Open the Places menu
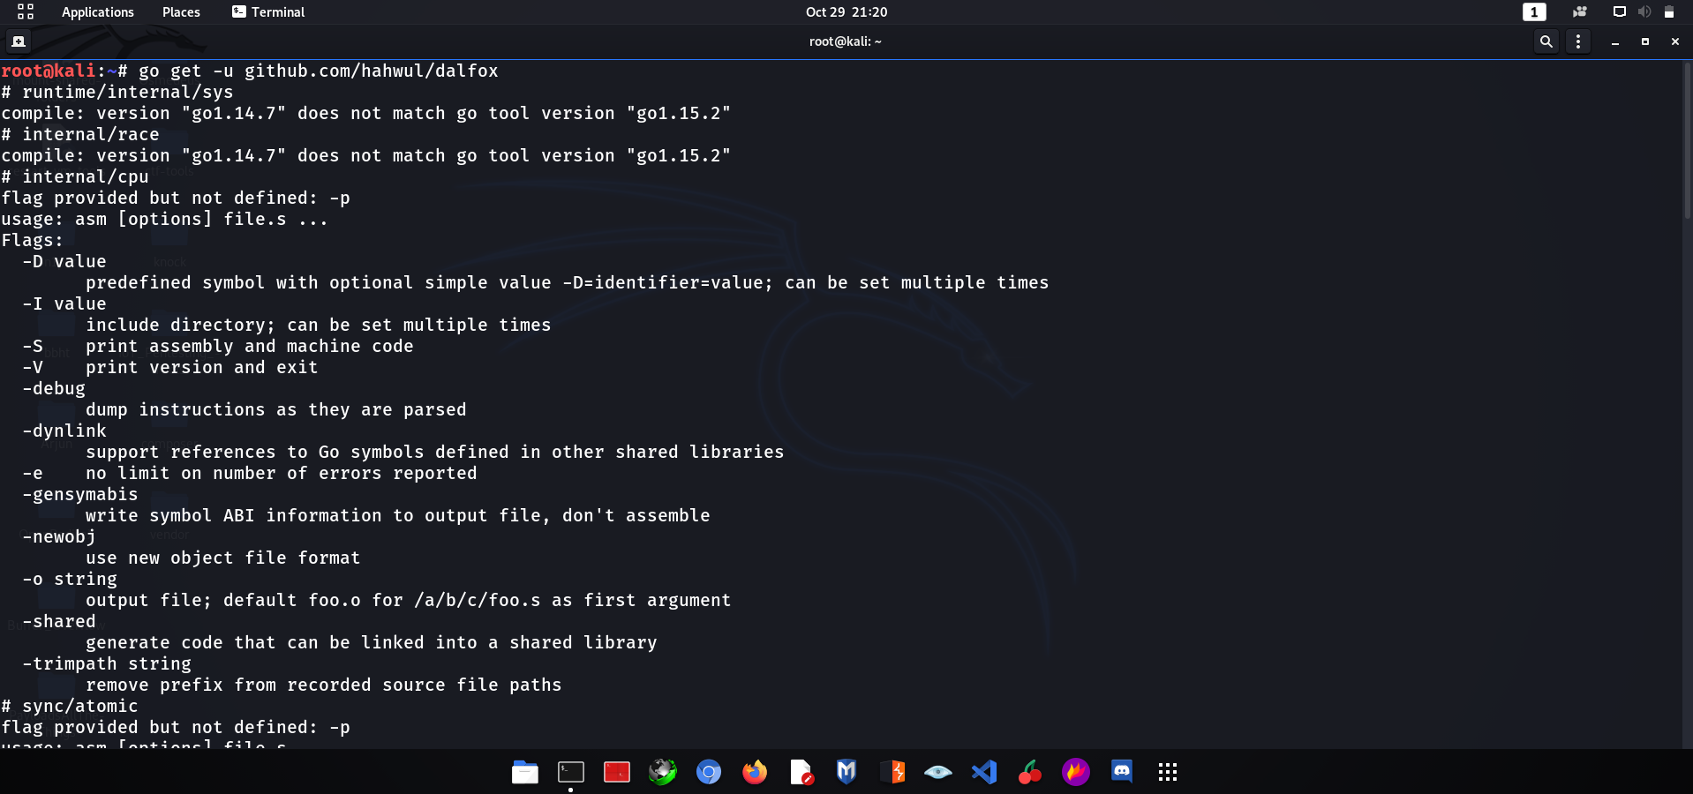1693x794 pixels. (180, 12)
